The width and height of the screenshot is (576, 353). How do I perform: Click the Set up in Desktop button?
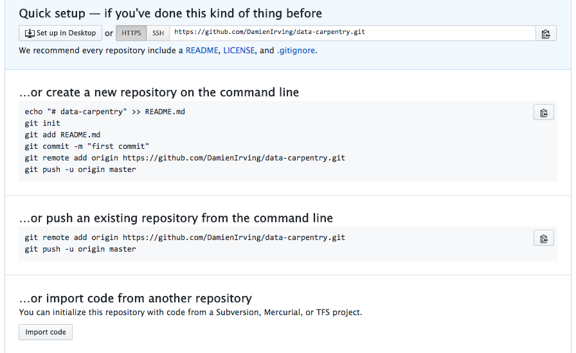coord(60,33)
